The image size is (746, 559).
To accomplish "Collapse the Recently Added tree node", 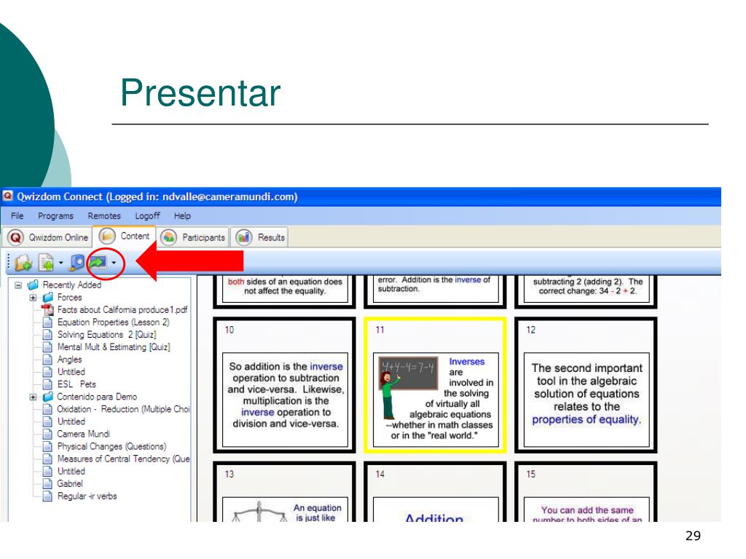I will pos(18,285).
